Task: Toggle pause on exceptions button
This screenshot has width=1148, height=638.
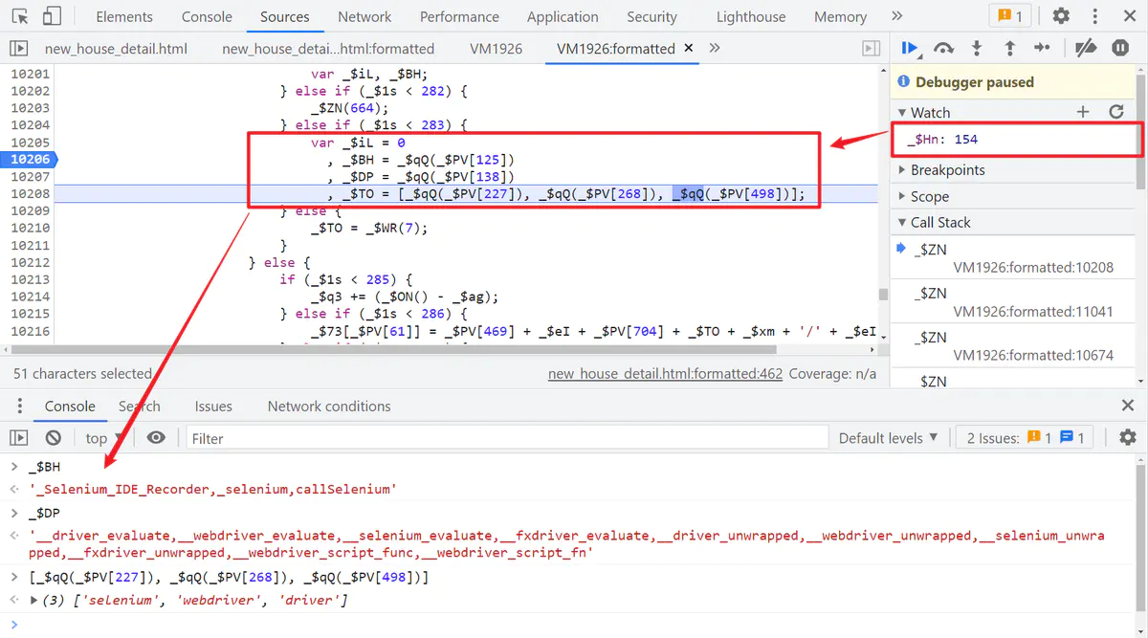Action: click(x=1120, y=48)
